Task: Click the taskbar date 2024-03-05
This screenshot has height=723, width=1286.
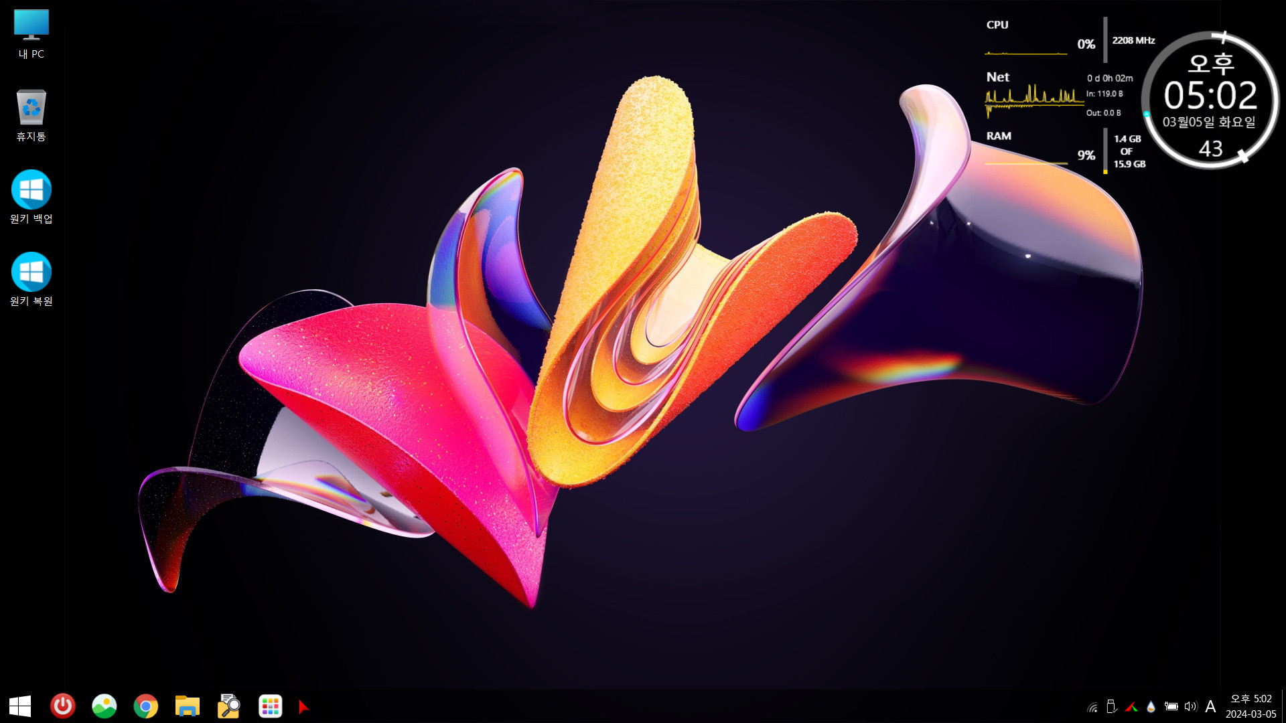Action: 1251,714
